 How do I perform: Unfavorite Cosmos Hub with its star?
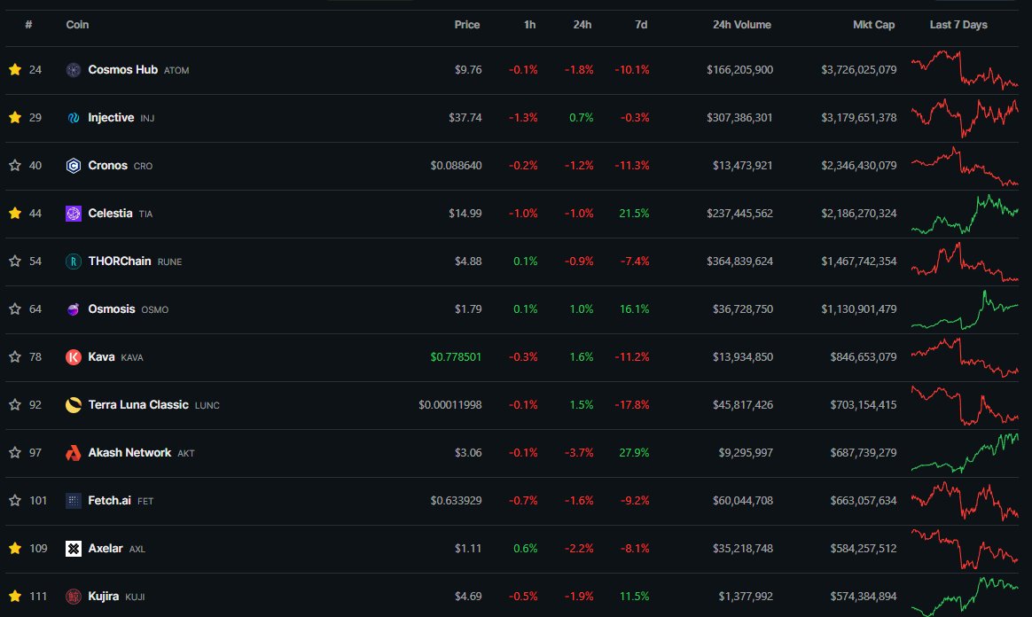pos(14,70)
